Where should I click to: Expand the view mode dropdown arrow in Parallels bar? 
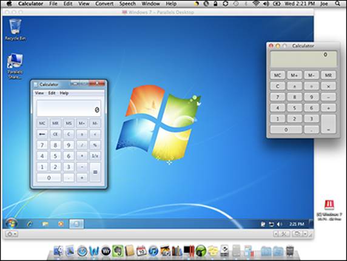click(305, 234)
